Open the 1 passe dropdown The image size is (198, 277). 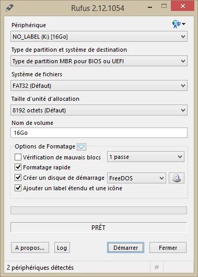[x=146, y=157]
